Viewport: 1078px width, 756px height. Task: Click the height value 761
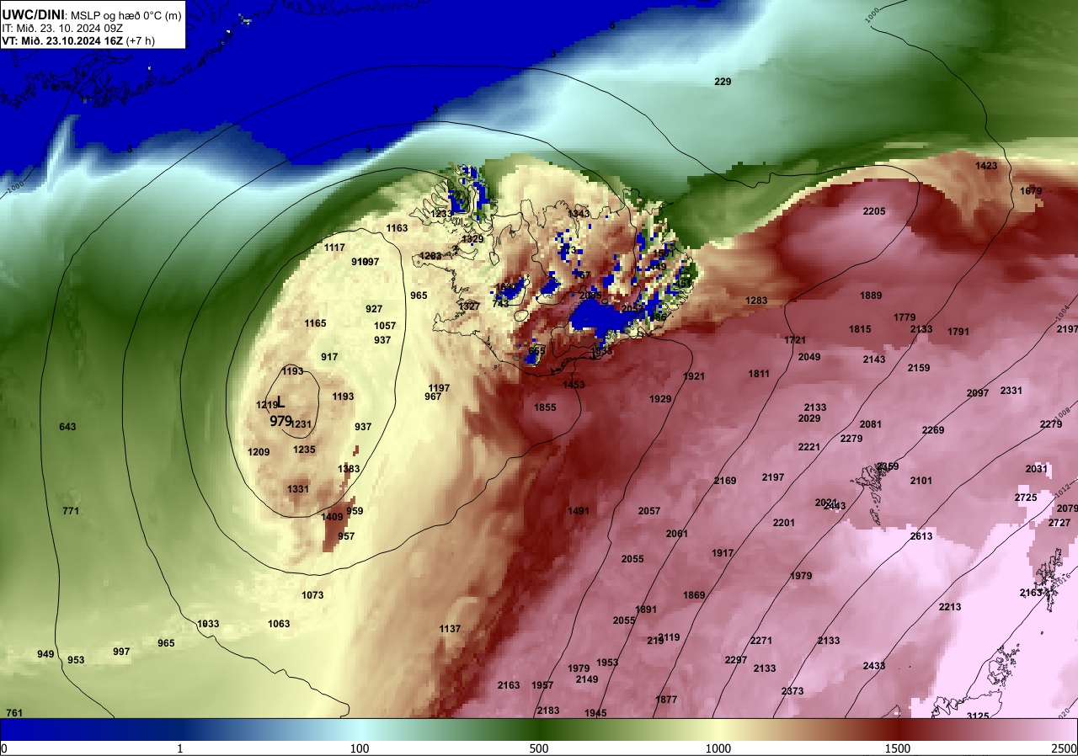(14, 713)
